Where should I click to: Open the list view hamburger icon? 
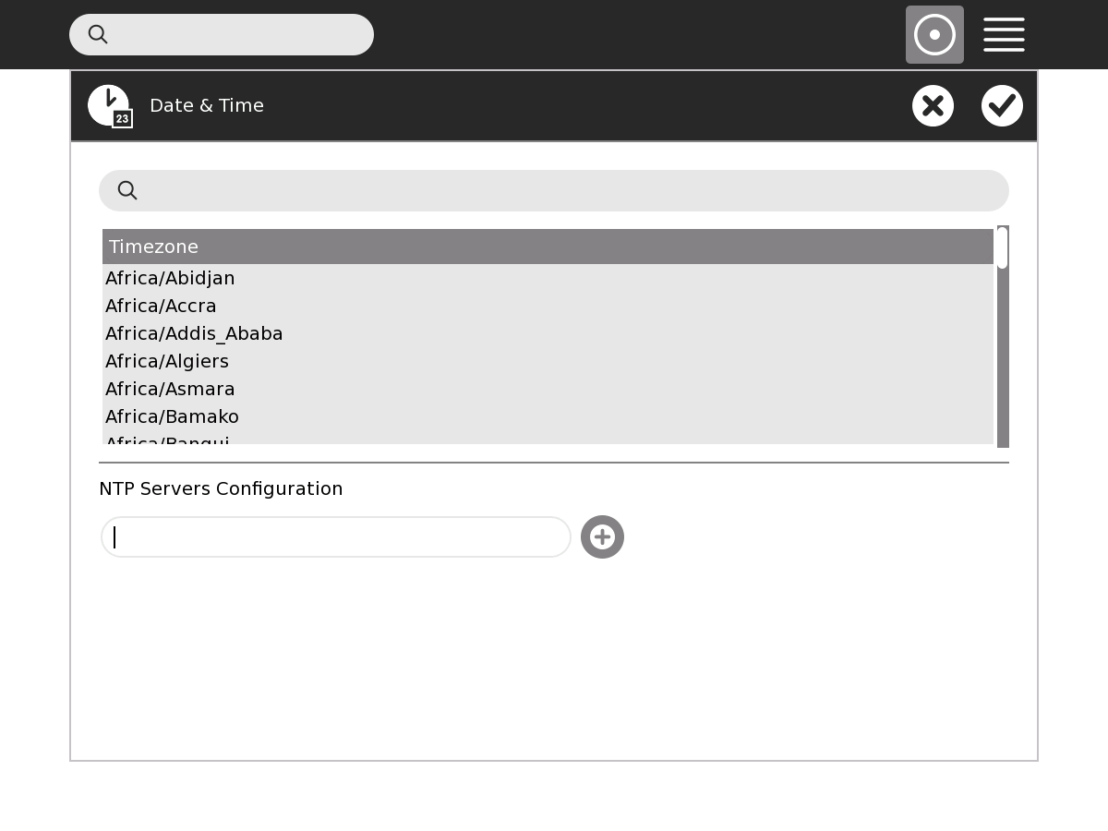[1004, 35]
